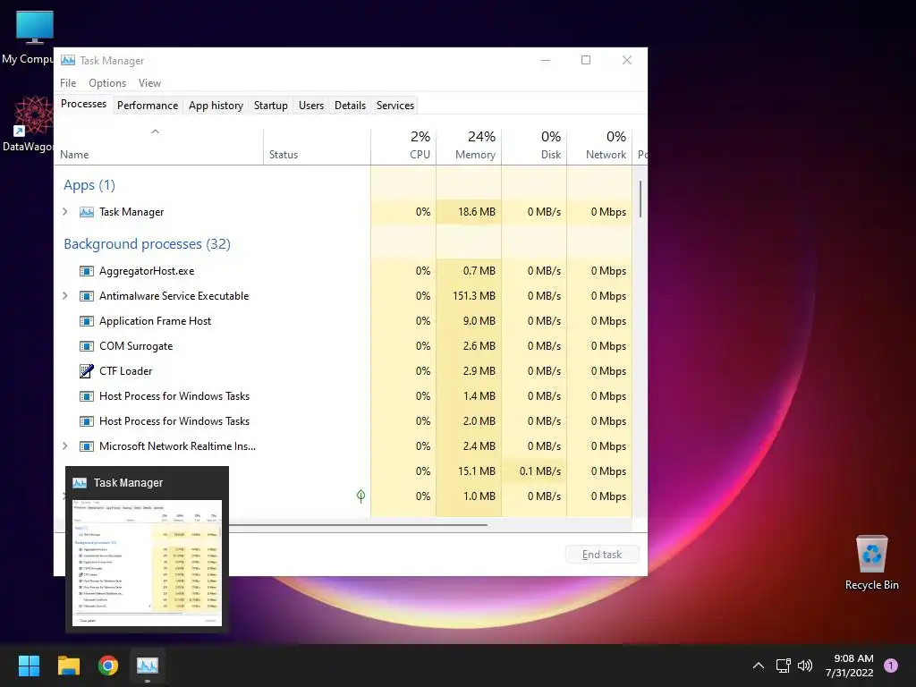916x687 pixels.
Task: Click the AggregatorHost.exe process icon
Action: (87, 271)
